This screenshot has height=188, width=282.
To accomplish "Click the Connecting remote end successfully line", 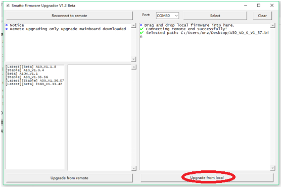I will coord(183,29).
